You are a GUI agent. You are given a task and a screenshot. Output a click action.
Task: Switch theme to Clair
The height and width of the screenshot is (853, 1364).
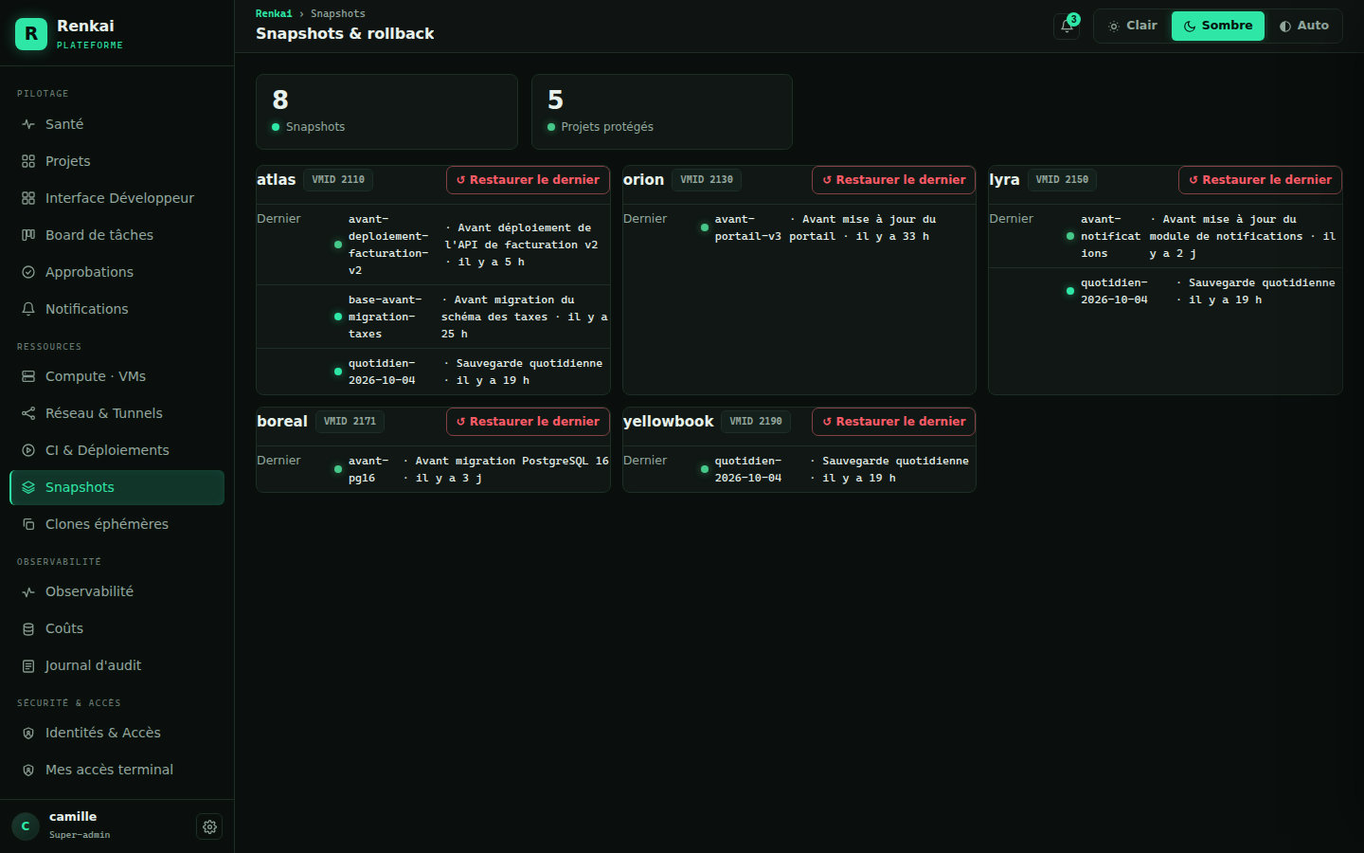[x=1133, y=26]
